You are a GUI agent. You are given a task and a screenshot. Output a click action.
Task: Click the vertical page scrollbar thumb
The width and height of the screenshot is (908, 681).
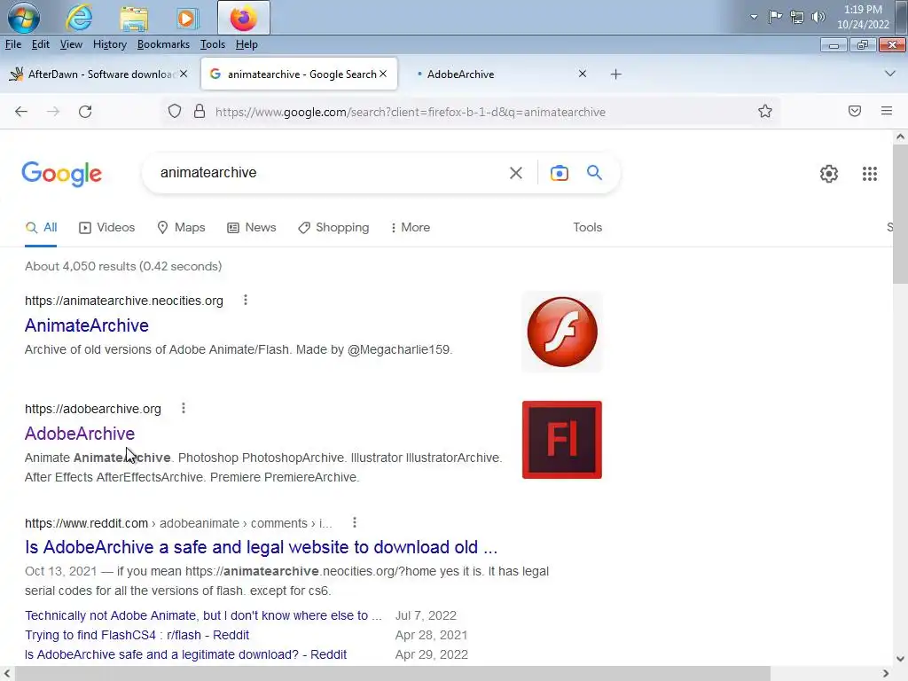point(900,215)
